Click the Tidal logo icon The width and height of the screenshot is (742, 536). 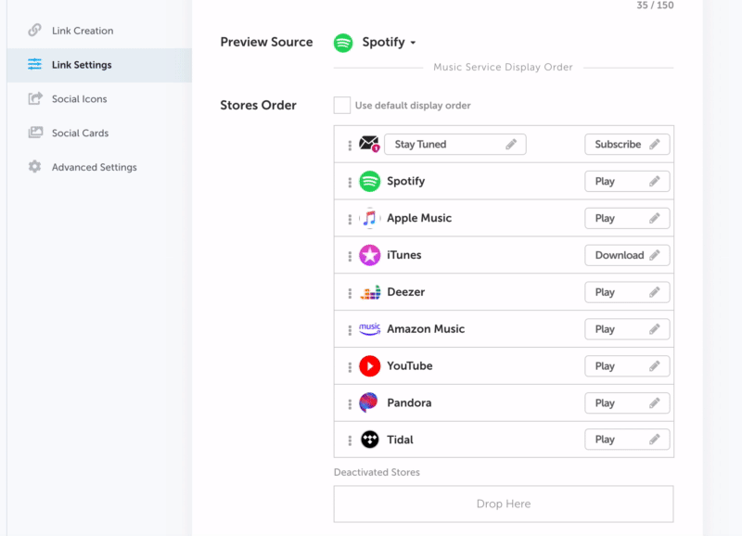(x=369, y=440)
